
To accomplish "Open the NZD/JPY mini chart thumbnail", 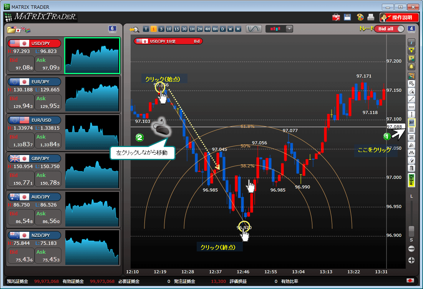I will (92, 248).
